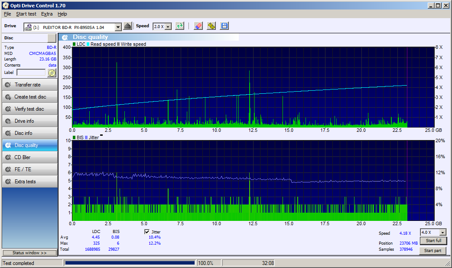Click the disc Length value 23.16 GB

pos(48,59)
